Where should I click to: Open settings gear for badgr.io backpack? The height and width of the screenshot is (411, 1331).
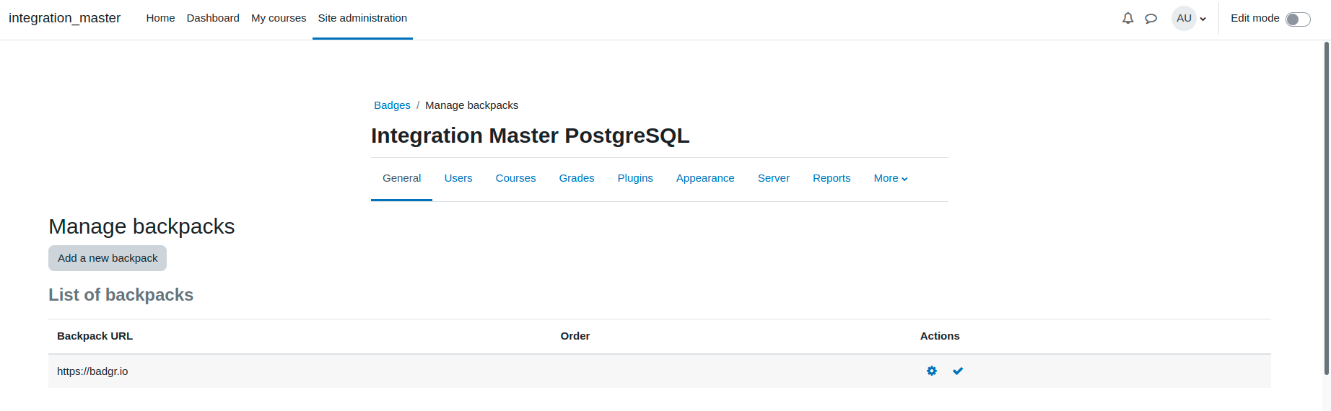coord(932,371)
